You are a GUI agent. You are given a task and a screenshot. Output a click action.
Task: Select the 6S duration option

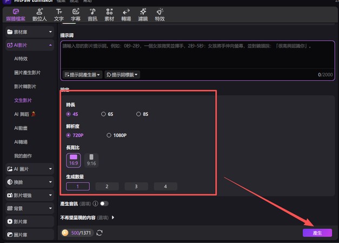[x=107, y=114]
